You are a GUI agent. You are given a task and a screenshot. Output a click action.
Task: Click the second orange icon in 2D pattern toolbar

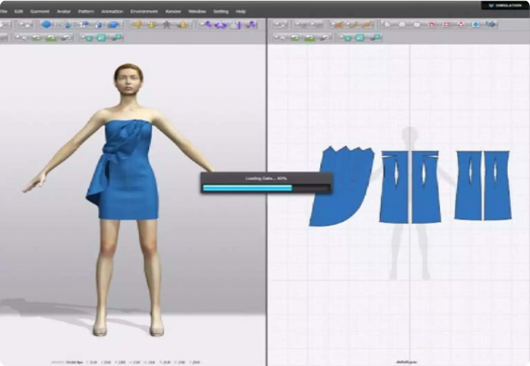pyautogui.click(x=352, y=25)
